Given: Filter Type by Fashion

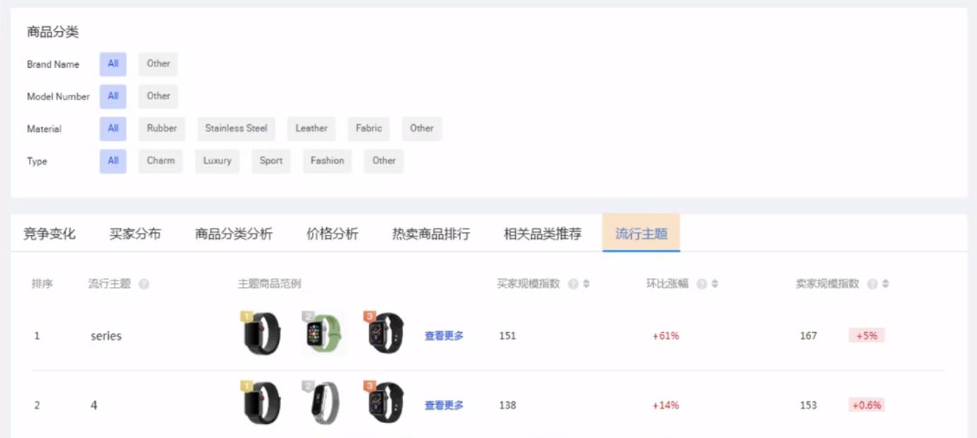Looking at the screenshot, I should coord(328,162).
